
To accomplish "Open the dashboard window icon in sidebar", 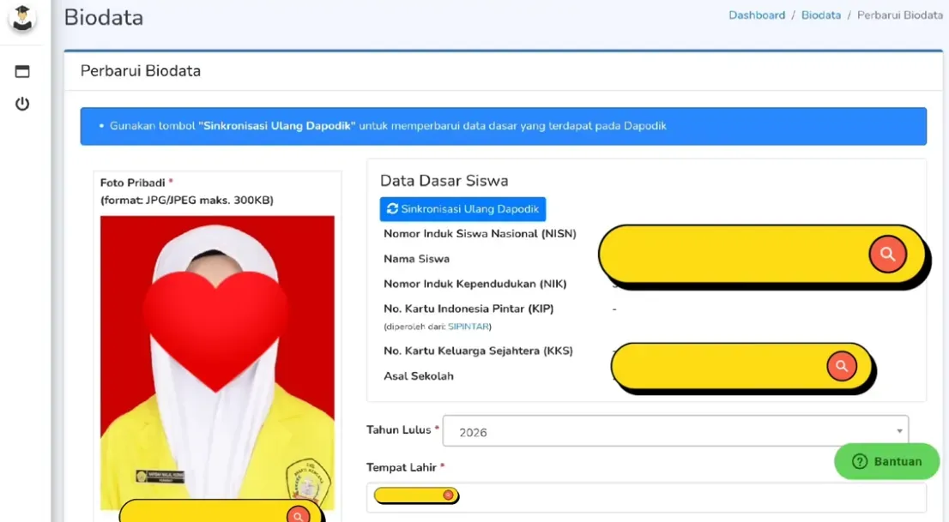I will (22, 71).
